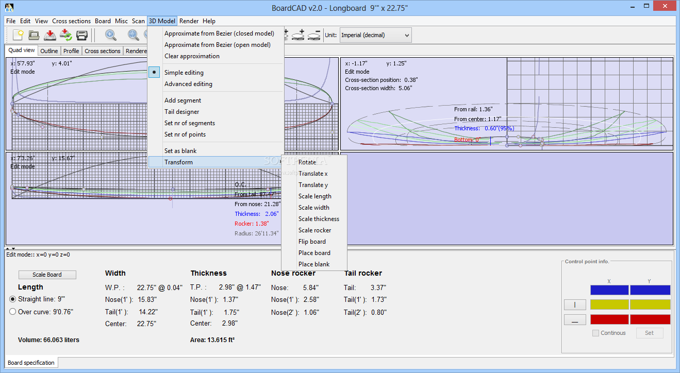The height and width of the screenshot is (373, 680).
Task: Switch to the Quad view tab
Action: [22, 50]
